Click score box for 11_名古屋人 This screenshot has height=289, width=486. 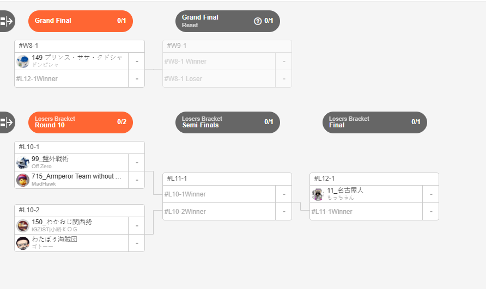430,194
